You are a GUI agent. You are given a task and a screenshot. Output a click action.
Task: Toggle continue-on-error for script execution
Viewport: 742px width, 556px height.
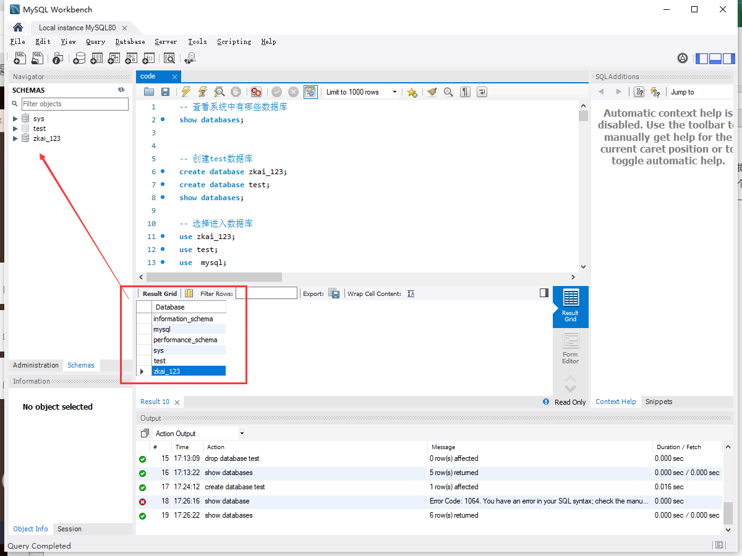click(256, 92)
